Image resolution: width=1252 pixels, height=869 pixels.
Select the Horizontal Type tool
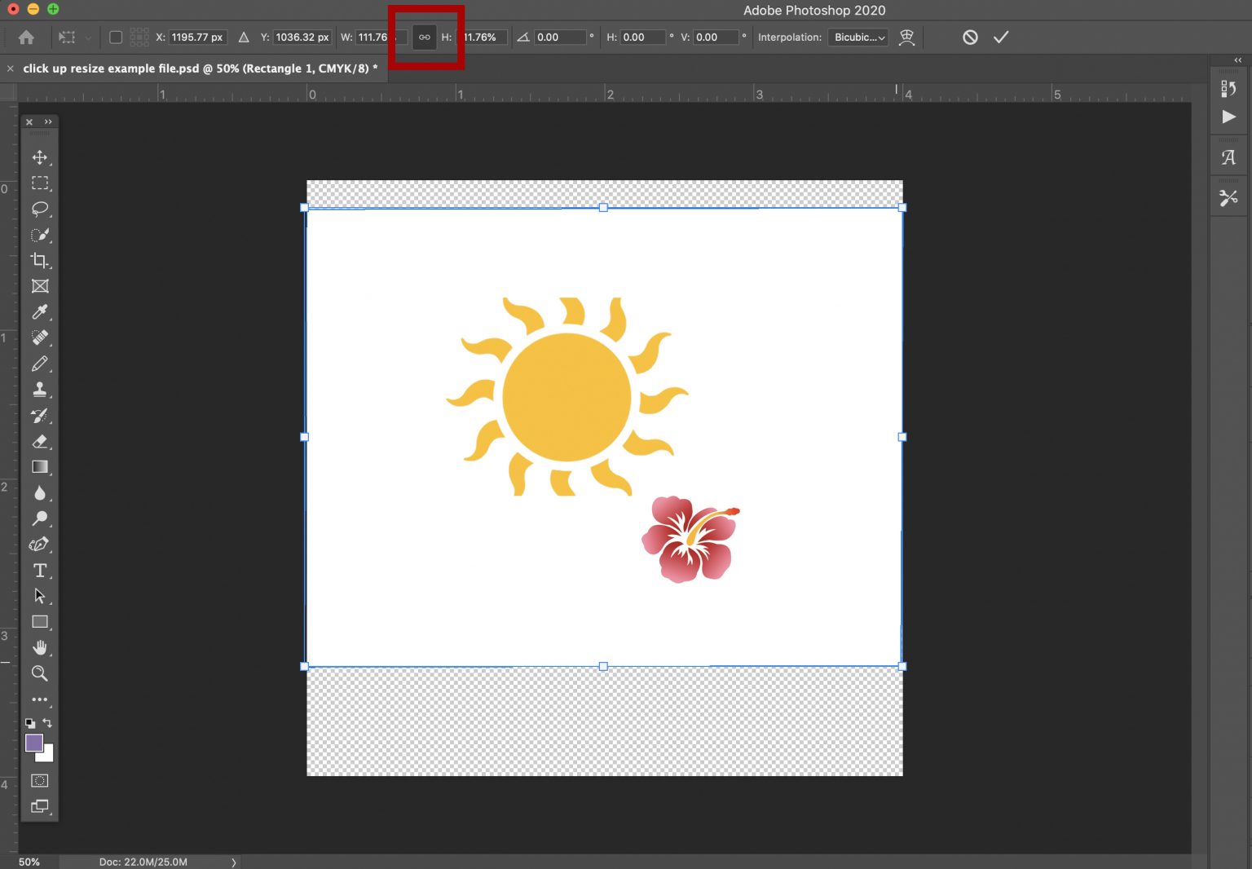(x=40, y=571)
